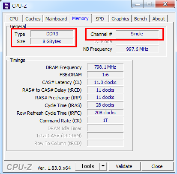Minimize the CPU-Z window
The height and width of the screenshot is (174, 177).
tap(138, 4)
